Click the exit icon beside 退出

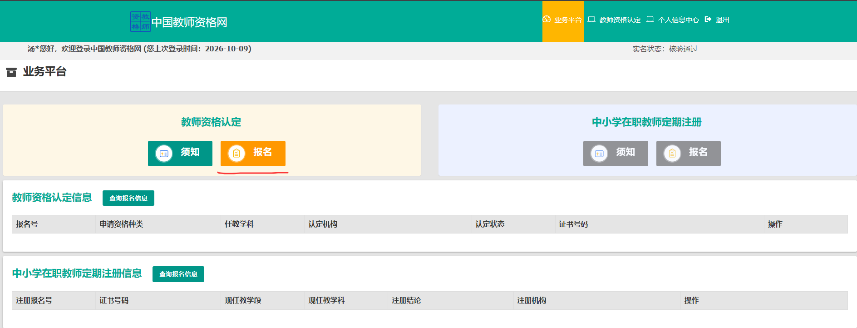[x=708, y=20]
